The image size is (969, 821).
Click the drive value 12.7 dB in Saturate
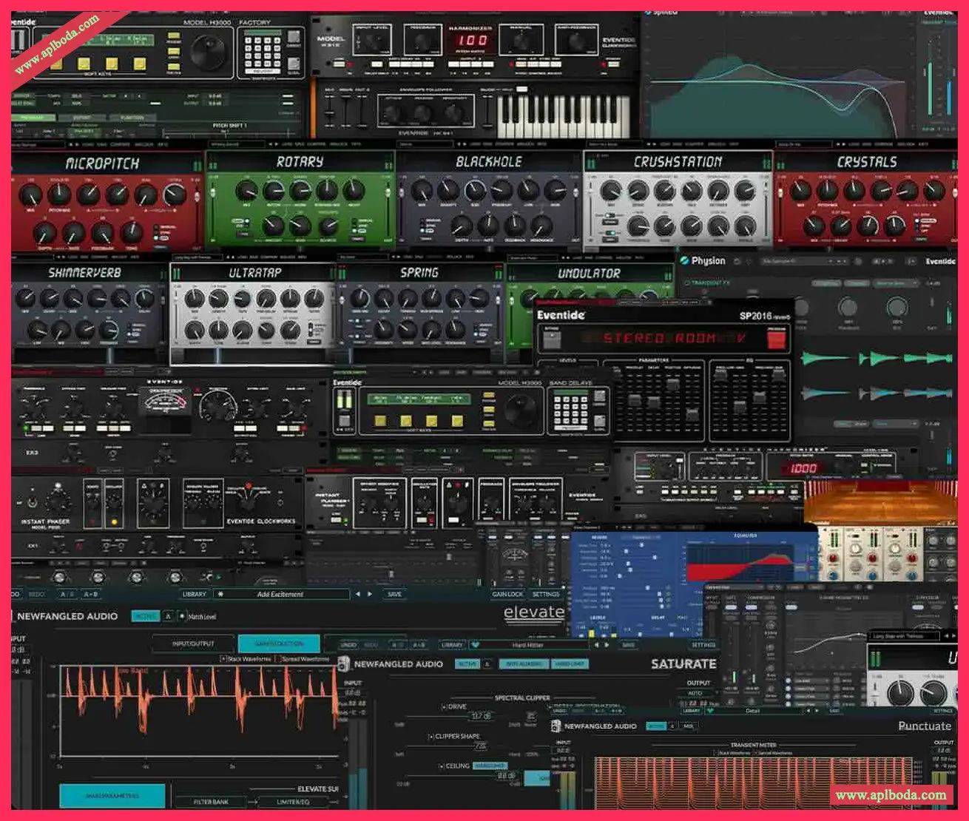coord(481,716)
